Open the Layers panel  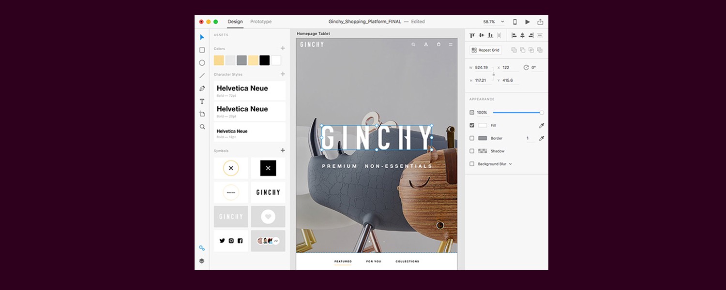coord(202,260)
